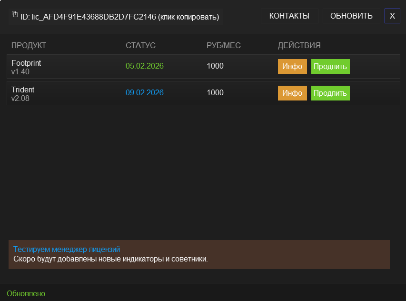Click Продлить to extend the Footprint license
406x301 pixels.
point(330,66)
